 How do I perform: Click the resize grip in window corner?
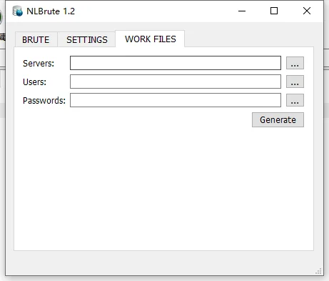tap(318, 271)
